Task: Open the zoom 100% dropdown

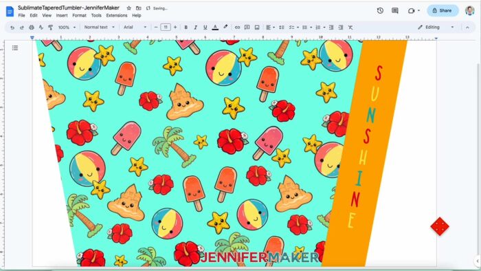Action: coord(67,28)
